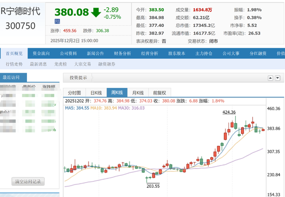The width and height of the screenshot is (285, 197).
Task: Open 主力持仓 tab
Action: coord(204,53)
